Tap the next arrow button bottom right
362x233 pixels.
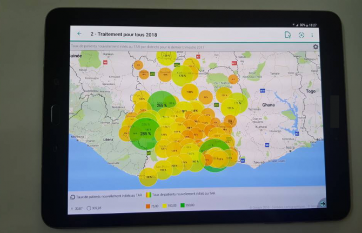point(323,204)
